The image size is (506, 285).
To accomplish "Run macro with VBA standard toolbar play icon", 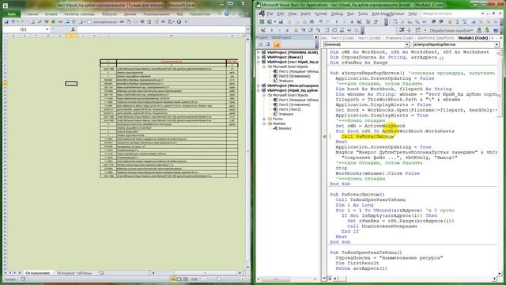I will 338,21.
